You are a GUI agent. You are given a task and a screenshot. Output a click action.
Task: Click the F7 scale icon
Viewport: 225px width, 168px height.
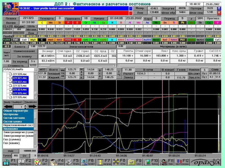tap(100, 162)
